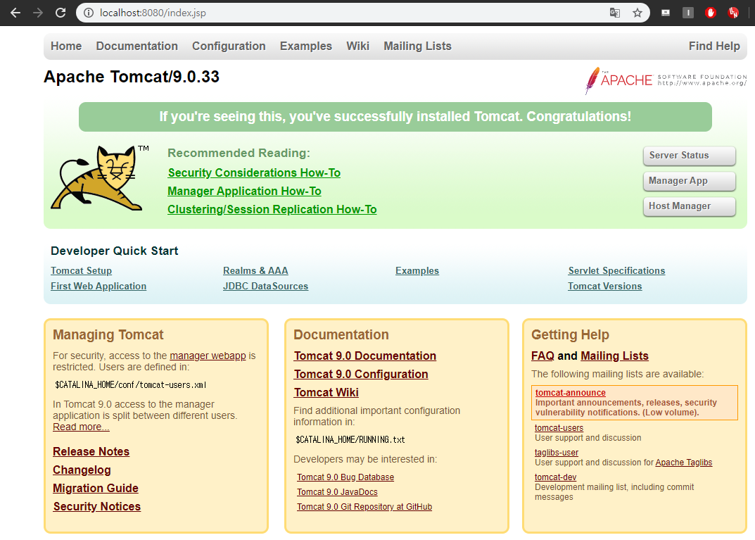Image resolution: width=755 pixels, height=540 pixels.
Task: Open the Configuration nav item
Action: click(229, 46)
